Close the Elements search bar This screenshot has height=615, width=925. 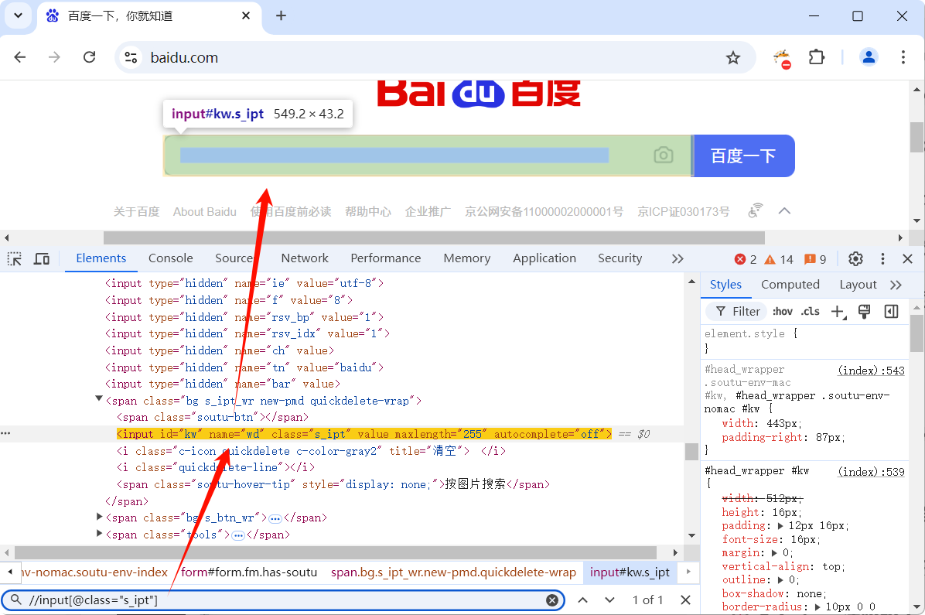pos(685,600)
